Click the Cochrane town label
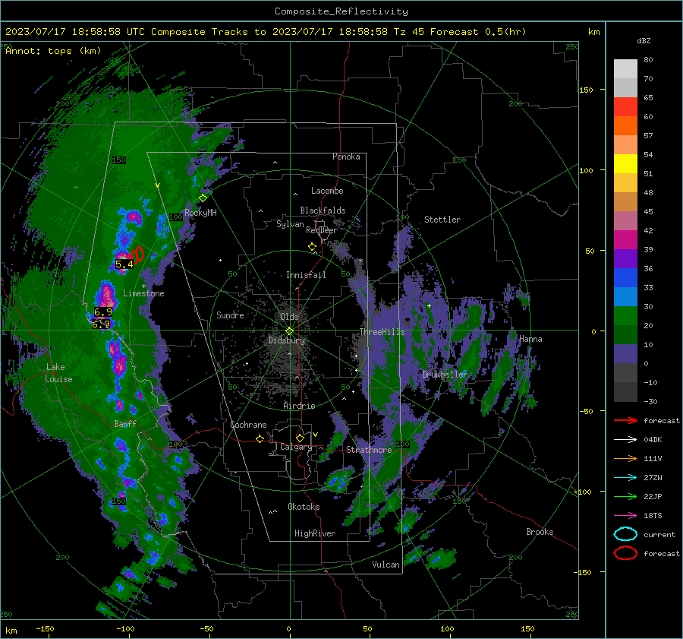 coord(248,425)
